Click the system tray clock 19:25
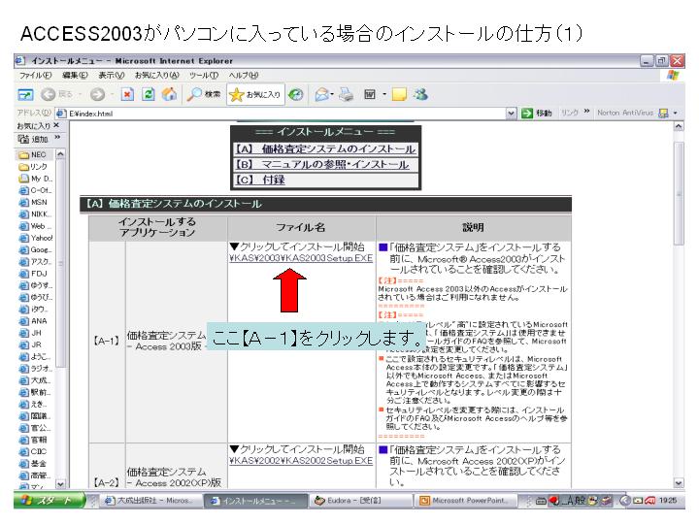Viewport: 699px width, 524px height. coord(668,501)
